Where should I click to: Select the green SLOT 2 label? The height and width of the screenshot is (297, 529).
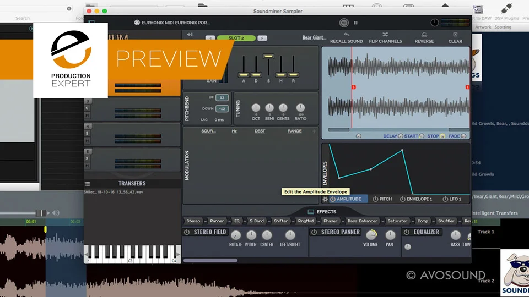(236, 38)
